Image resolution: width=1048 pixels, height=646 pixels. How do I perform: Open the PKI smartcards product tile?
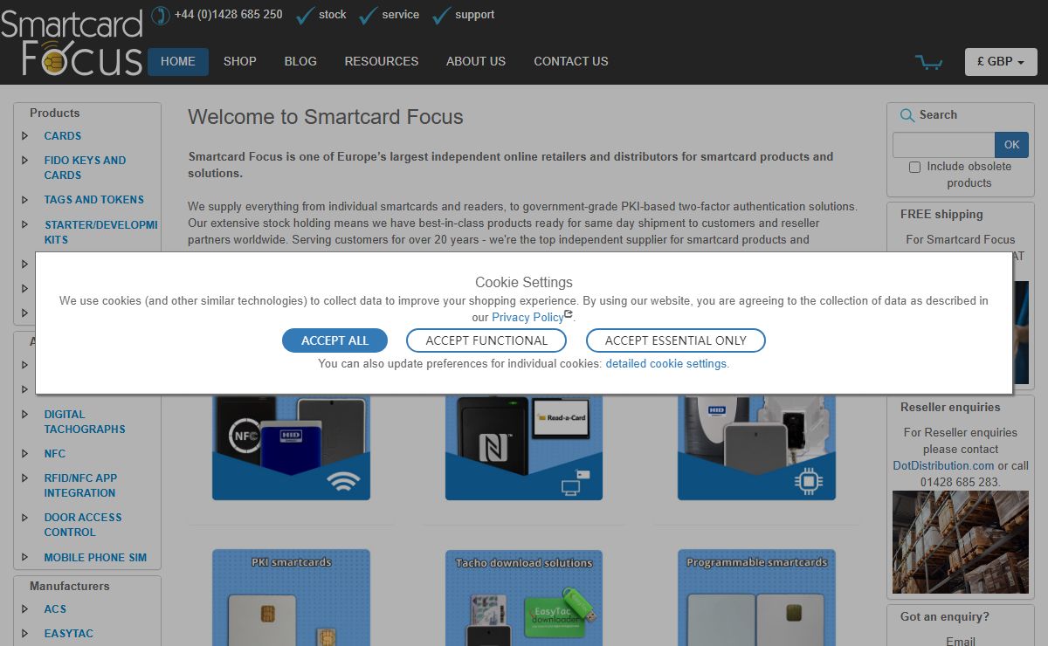[291, 597]
